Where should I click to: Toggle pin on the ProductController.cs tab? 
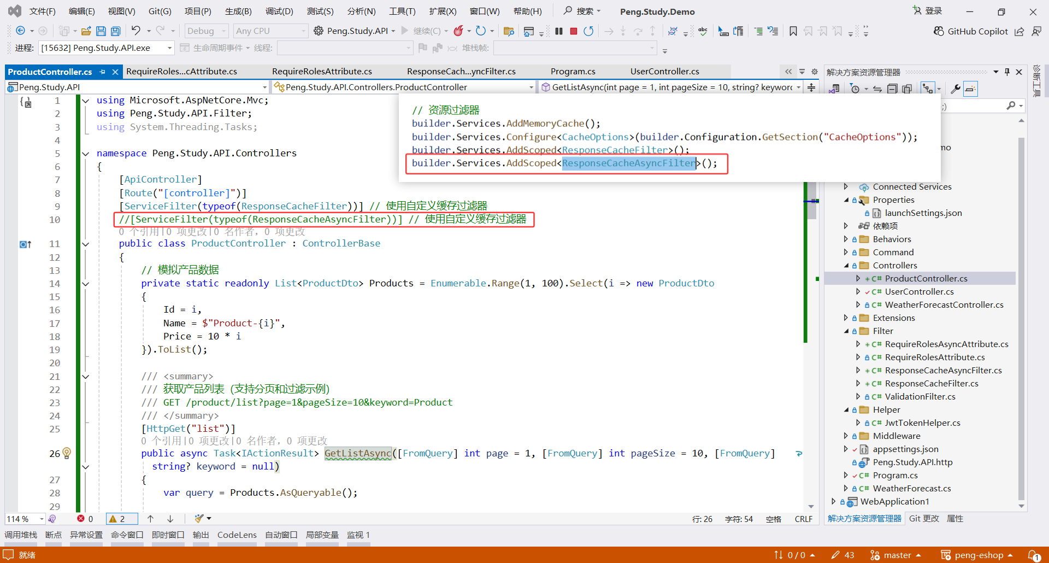coord(102,72)
